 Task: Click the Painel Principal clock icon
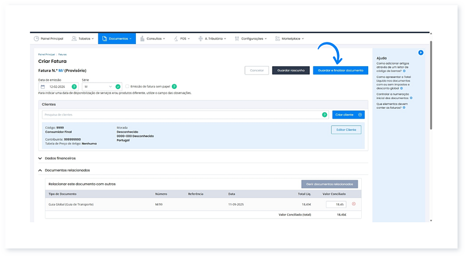37,39
